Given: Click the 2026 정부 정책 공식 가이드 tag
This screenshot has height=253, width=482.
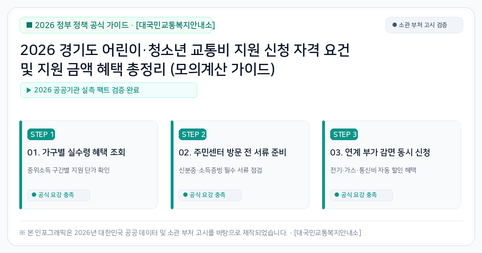Looking at the screenshot, I should (116, 25).
